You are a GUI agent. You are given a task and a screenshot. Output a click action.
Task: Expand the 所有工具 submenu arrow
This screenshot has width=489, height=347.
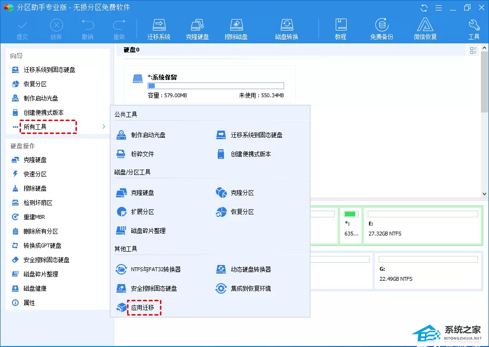(104, 127)
